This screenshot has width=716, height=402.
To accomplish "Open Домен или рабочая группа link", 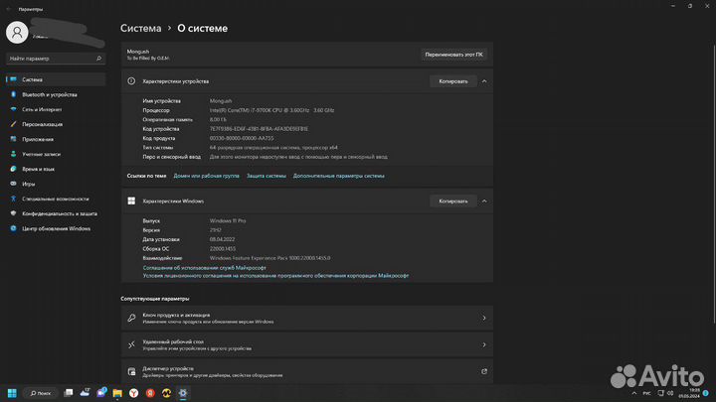I will [x=207, y=176].
